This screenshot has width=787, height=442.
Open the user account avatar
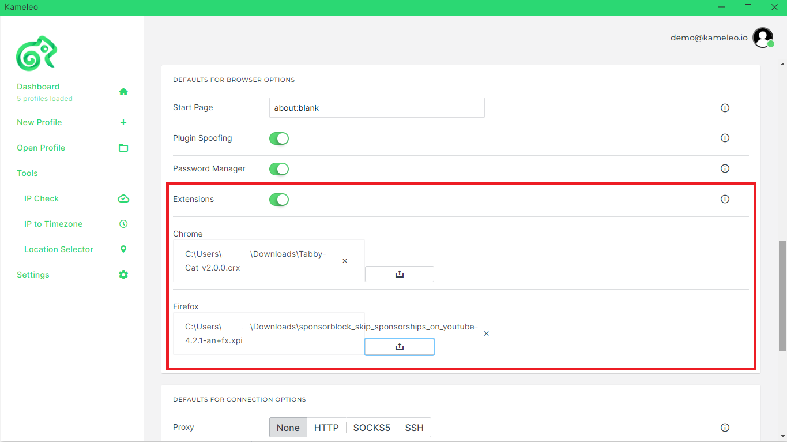(x=763, y=38)
